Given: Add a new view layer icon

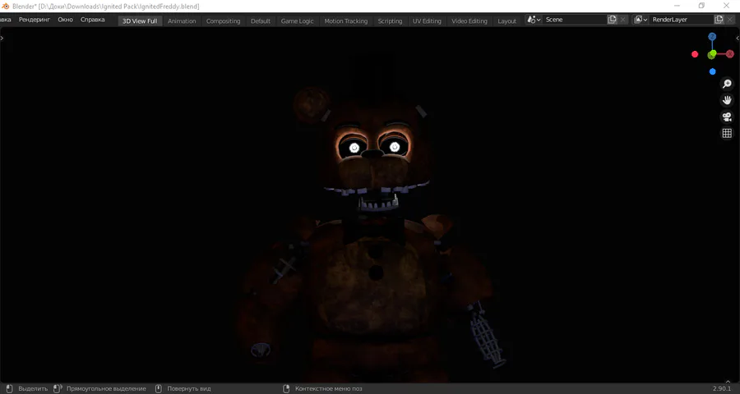Looking at the screenshot, I should [x=719, y=20].
